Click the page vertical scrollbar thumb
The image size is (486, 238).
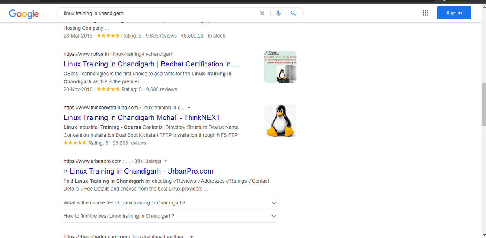click(483, 104)
